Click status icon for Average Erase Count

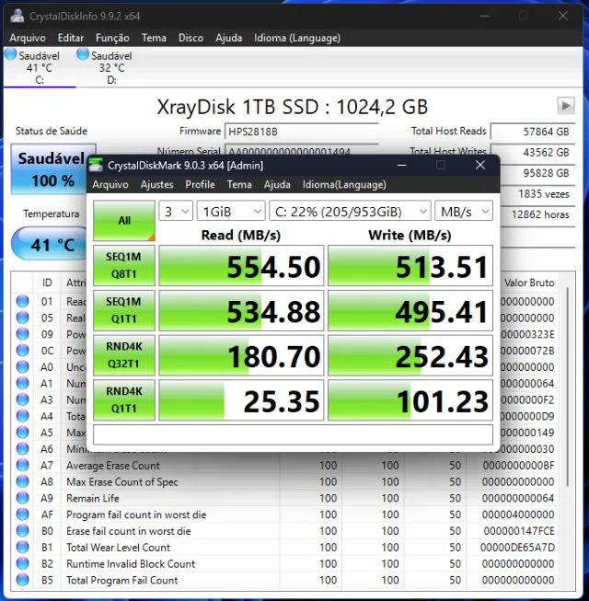tap(23, 466)
